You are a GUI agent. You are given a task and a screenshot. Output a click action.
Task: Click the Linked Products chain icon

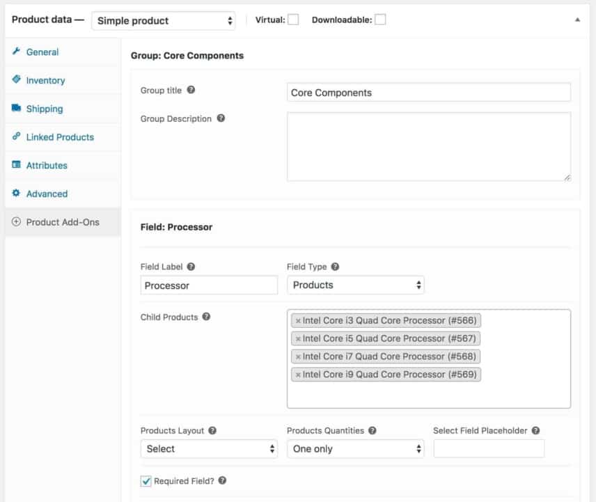point(17,137)
